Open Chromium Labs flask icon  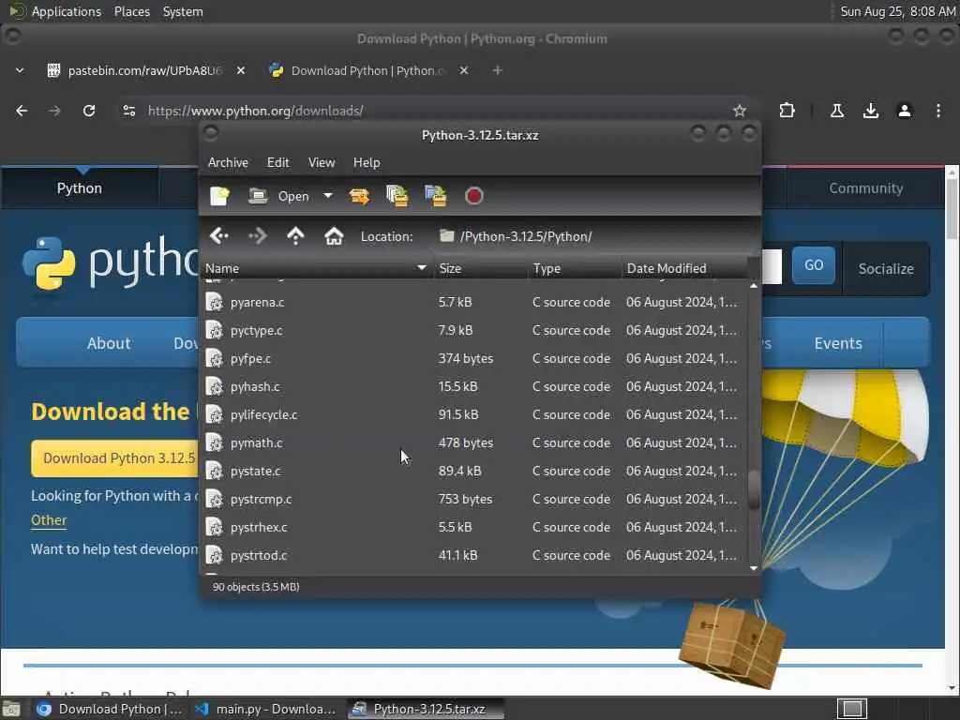pyautogui.click(x=837, y=111)
